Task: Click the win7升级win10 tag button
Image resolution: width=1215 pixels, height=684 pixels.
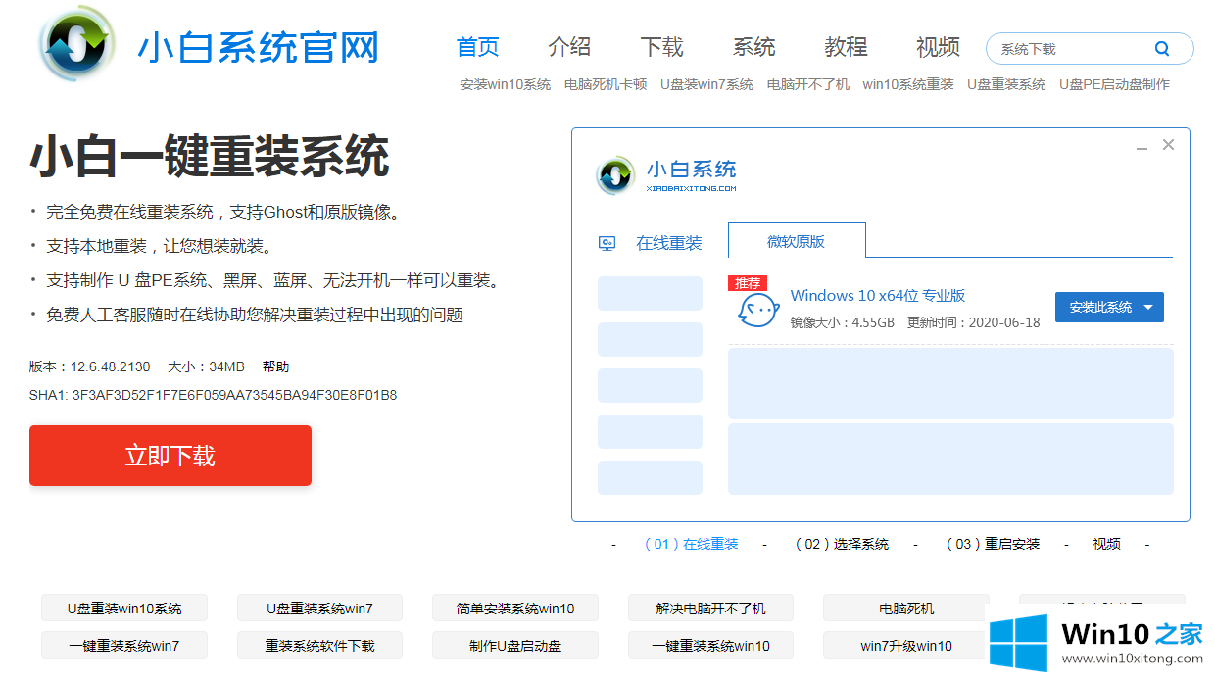Action: (x=906, y=645)
